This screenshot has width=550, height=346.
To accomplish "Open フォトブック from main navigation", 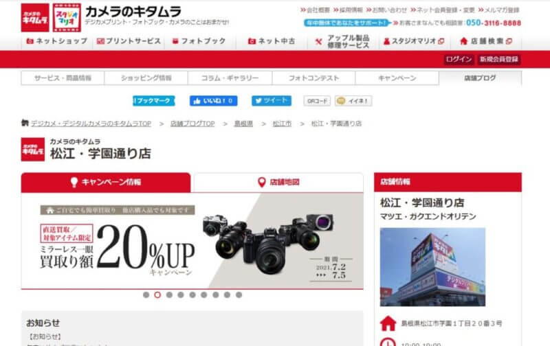I will [x=199, y=41].
